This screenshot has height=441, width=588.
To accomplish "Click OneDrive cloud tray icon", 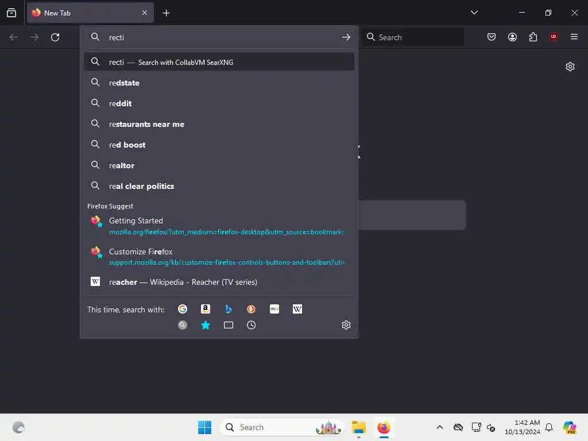I will tap(458, 427).
